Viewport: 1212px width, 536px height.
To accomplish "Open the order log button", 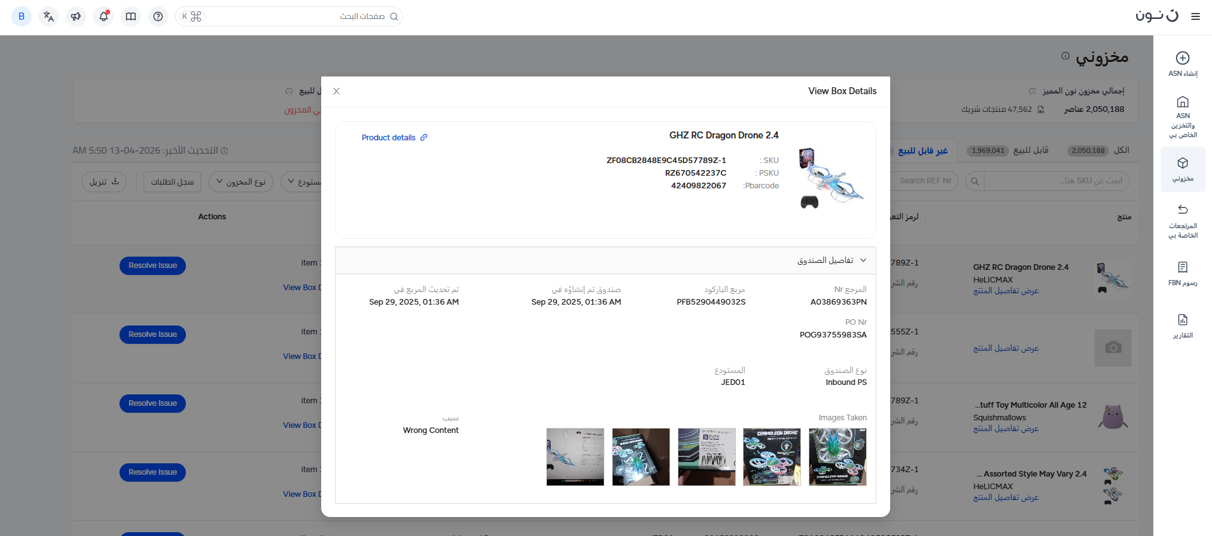I will (x=172, y=182).
